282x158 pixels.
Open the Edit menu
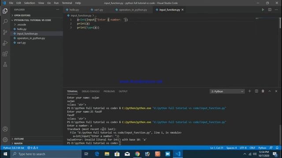coord(19,3)
